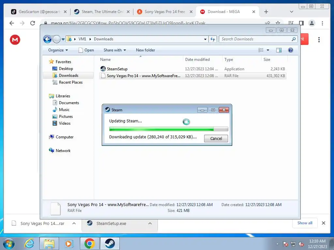
Task: Open the Chrome tab search chevron
Action: coord(292,12)
